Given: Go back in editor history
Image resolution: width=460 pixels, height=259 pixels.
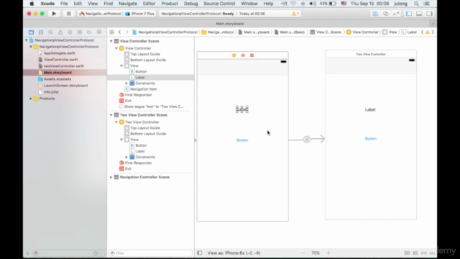Looking at the screenshot, I should click(x=120, y=32).
